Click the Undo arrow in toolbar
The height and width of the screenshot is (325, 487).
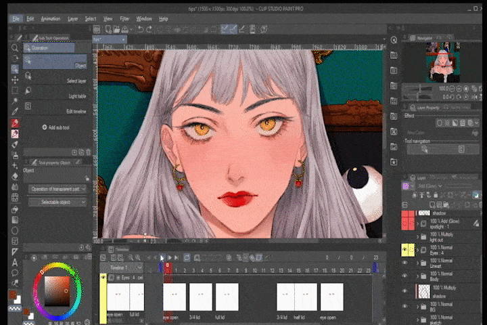click(x=140, y=29)
